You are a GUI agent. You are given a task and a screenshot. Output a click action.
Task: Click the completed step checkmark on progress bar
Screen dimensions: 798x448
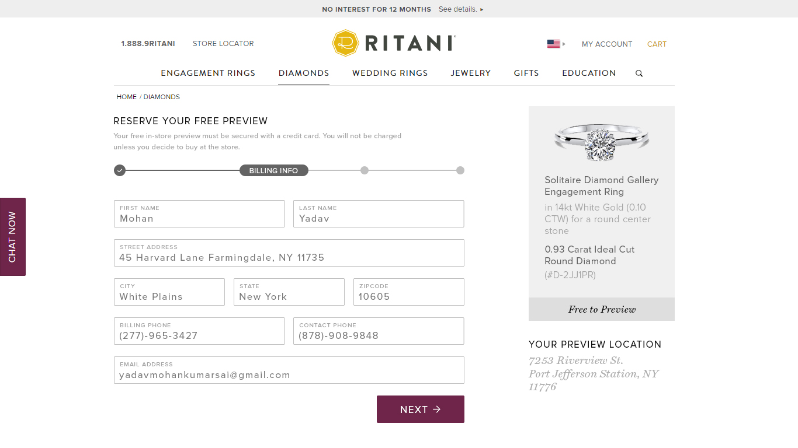pyautogui.click(x=120, y=170)
